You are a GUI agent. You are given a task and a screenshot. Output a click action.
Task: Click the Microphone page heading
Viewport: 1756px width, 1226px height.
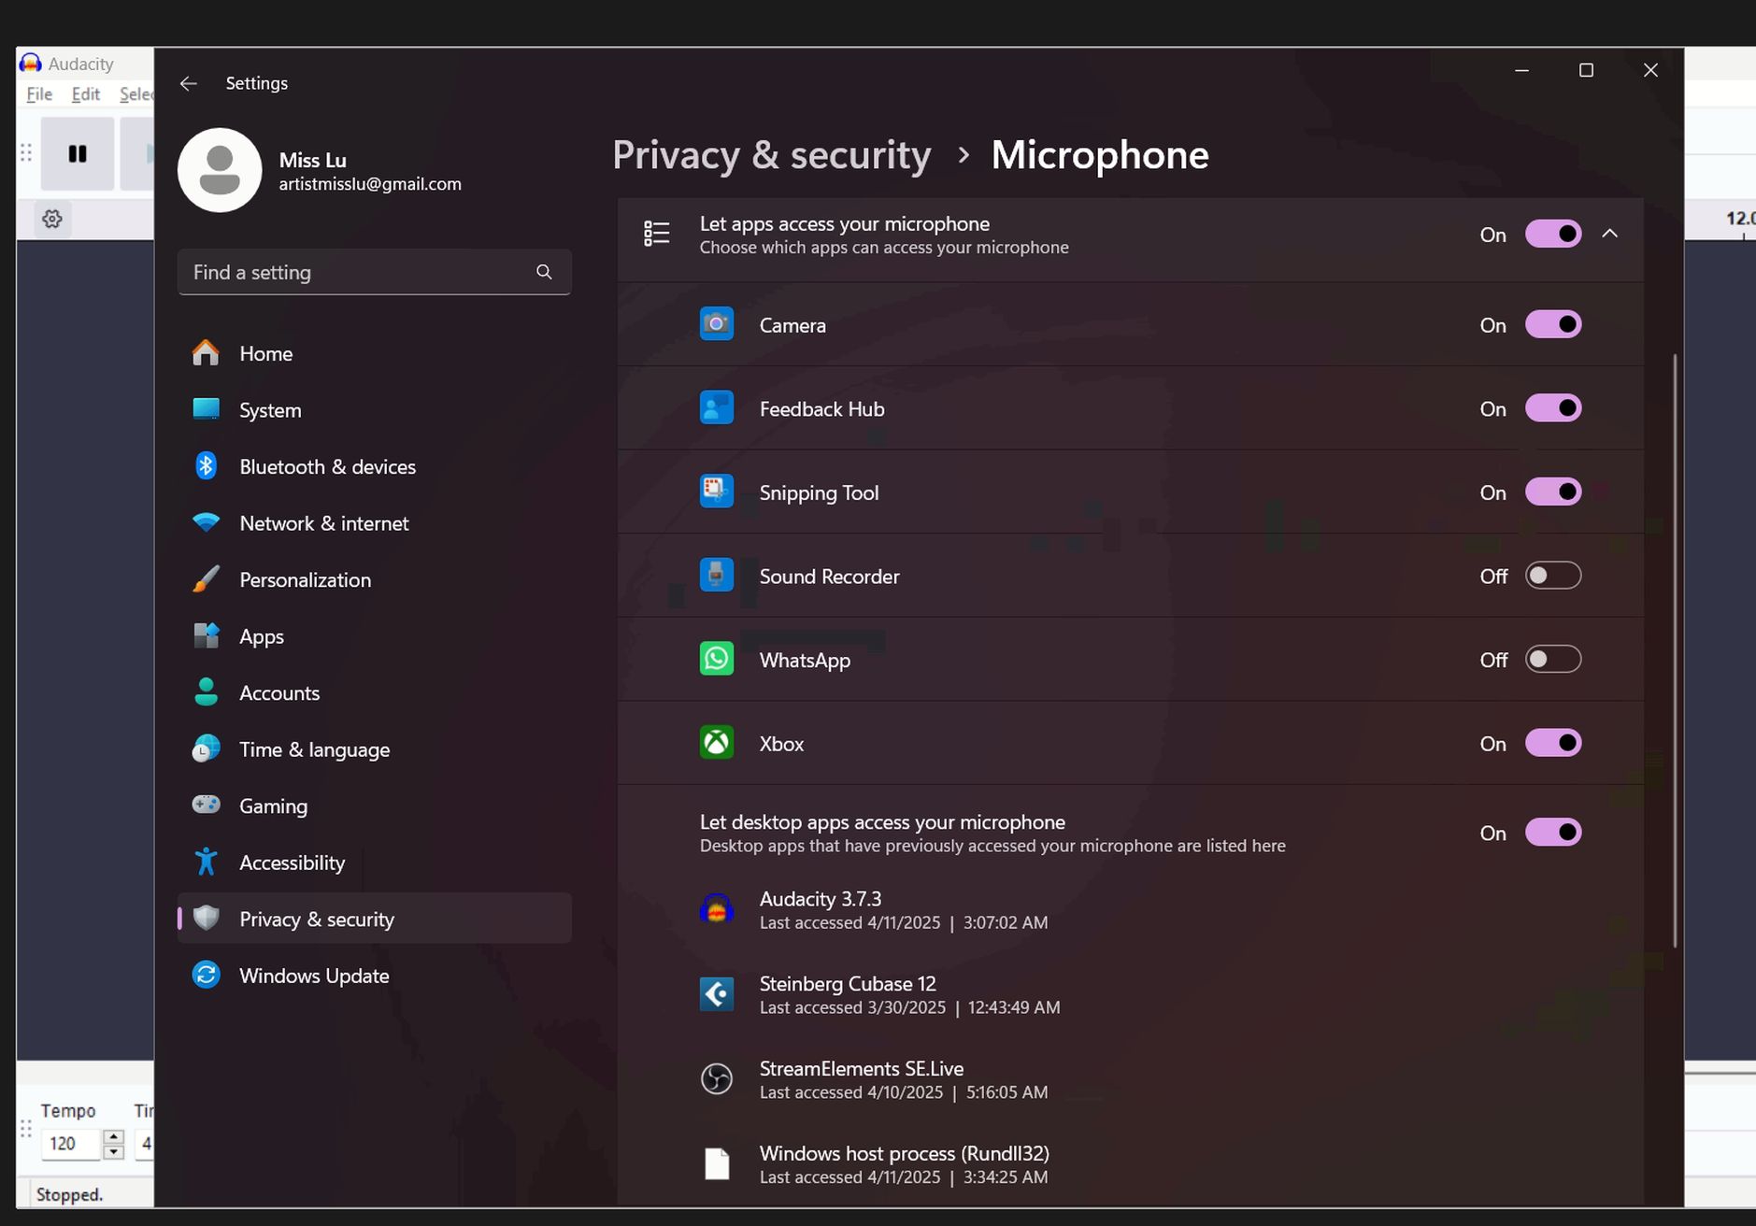click(x=1100, y=155)
